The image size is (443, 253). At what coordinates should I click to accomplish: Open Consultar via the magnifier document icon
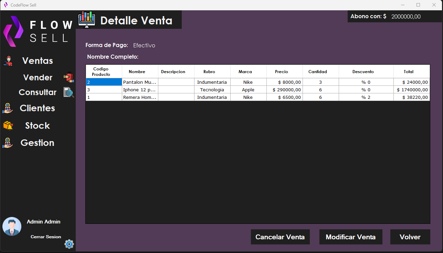[x=68, y=92]
